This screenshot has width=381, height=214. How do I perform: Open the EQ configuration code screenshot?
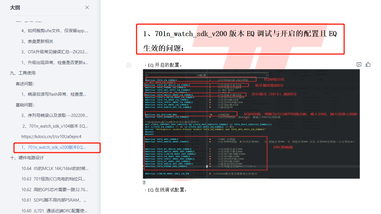pos(251,124)
